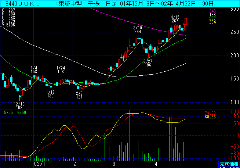The height and width of the screenshot is (168, 240).
Task: Click the green moving average value 237
Action: click(x=212, y=18)
